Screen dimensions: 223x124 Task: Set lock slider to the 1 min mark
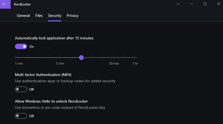(18, 58)
